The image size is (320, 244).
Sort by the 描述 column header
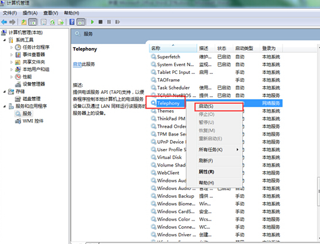click(206, 49)
